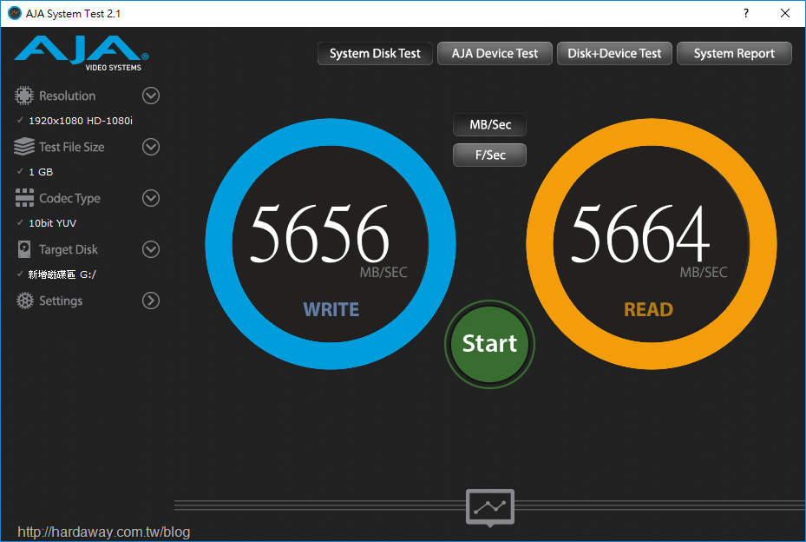Click the READ label in orange gauge

click(x=648, y=309)
